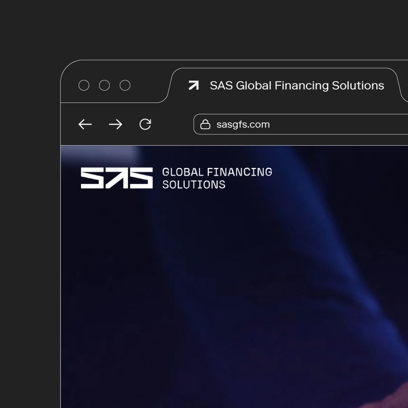Open the sasgfs.com site via its logo
The image size is (408, 408).
[116, 179]
